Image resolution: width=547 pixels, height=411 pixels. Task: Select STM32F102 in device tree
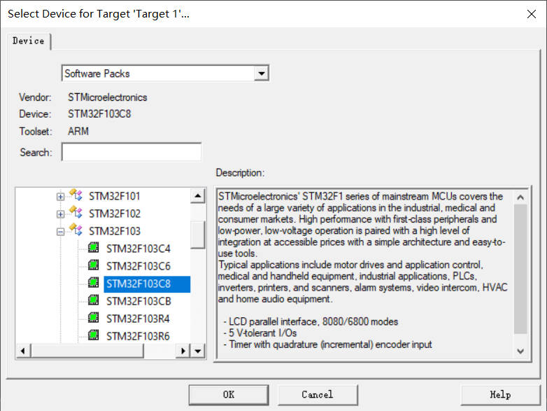coord(115,214)
